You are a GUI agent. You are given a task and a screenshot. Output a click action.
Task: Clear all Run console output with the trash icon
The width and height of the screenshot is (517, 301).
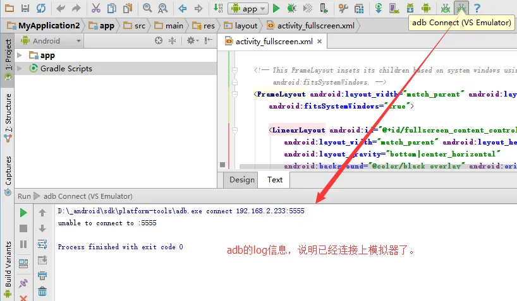point(42,292)
